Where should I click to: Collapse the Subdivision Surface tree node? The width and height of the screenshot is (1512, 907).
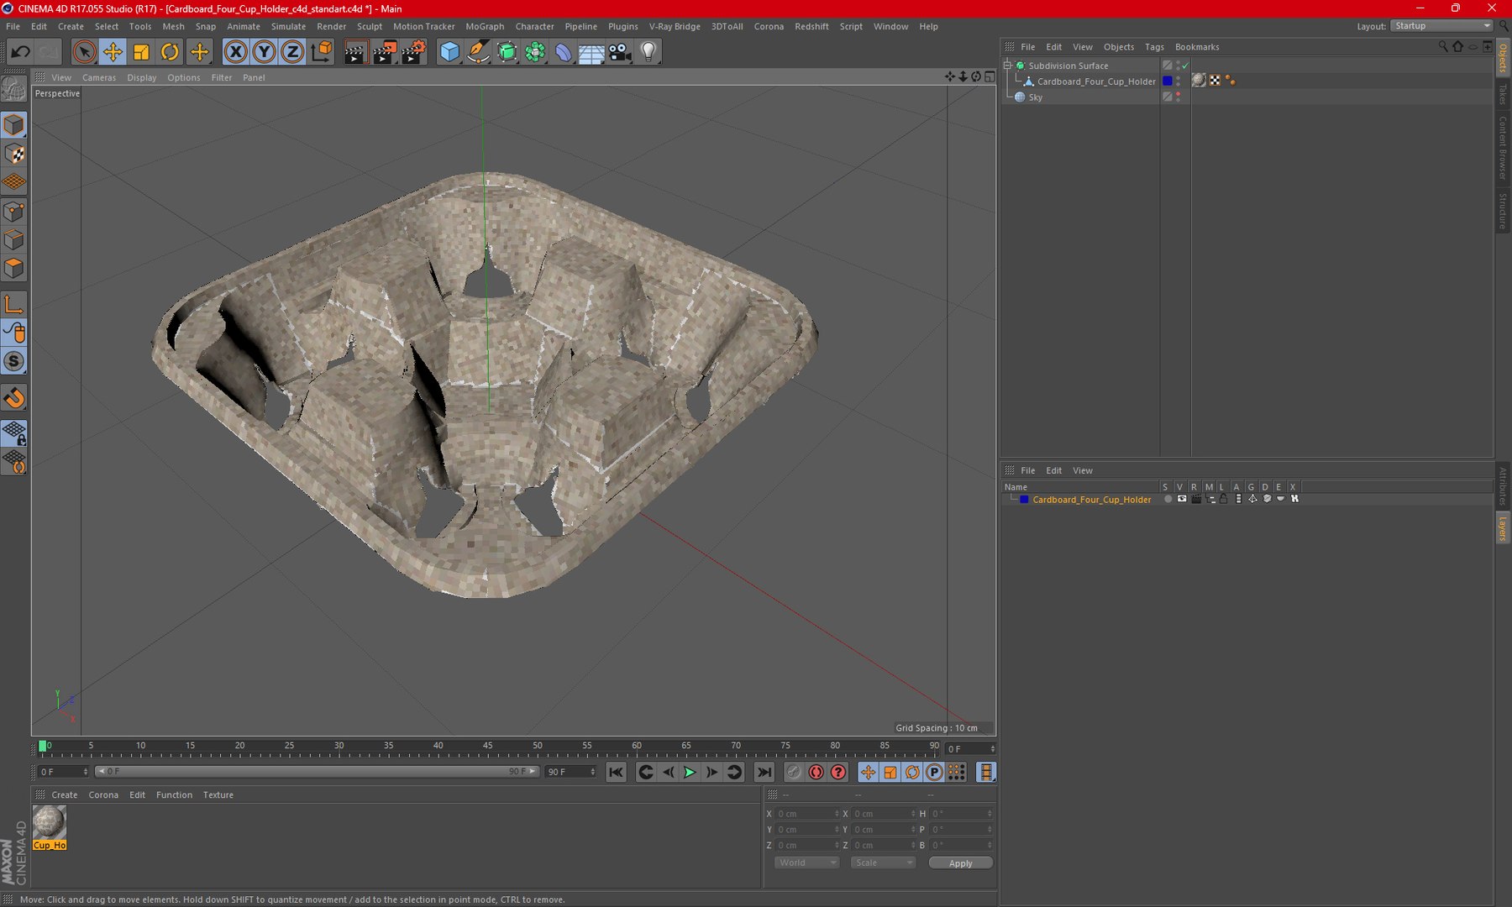pos(1008,66)
